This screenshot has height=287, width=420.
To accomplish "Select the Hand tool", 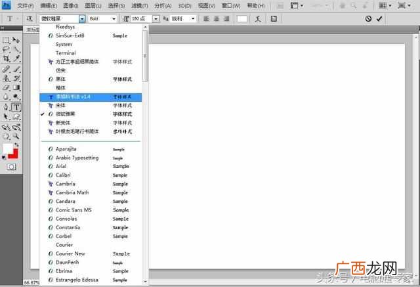I will click(6, 136).
